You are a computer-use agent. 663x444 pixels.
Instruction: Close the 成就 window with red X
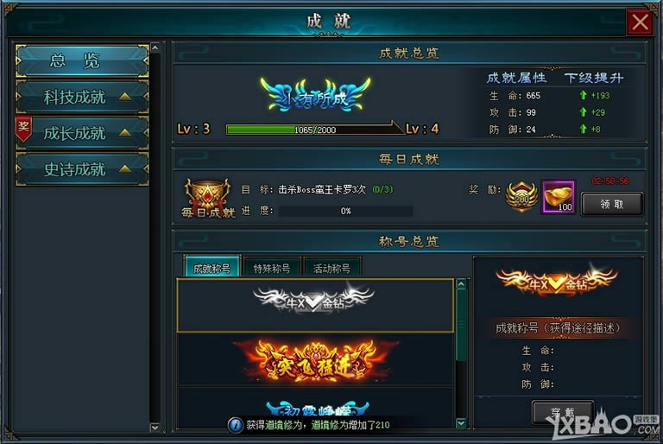640,22
